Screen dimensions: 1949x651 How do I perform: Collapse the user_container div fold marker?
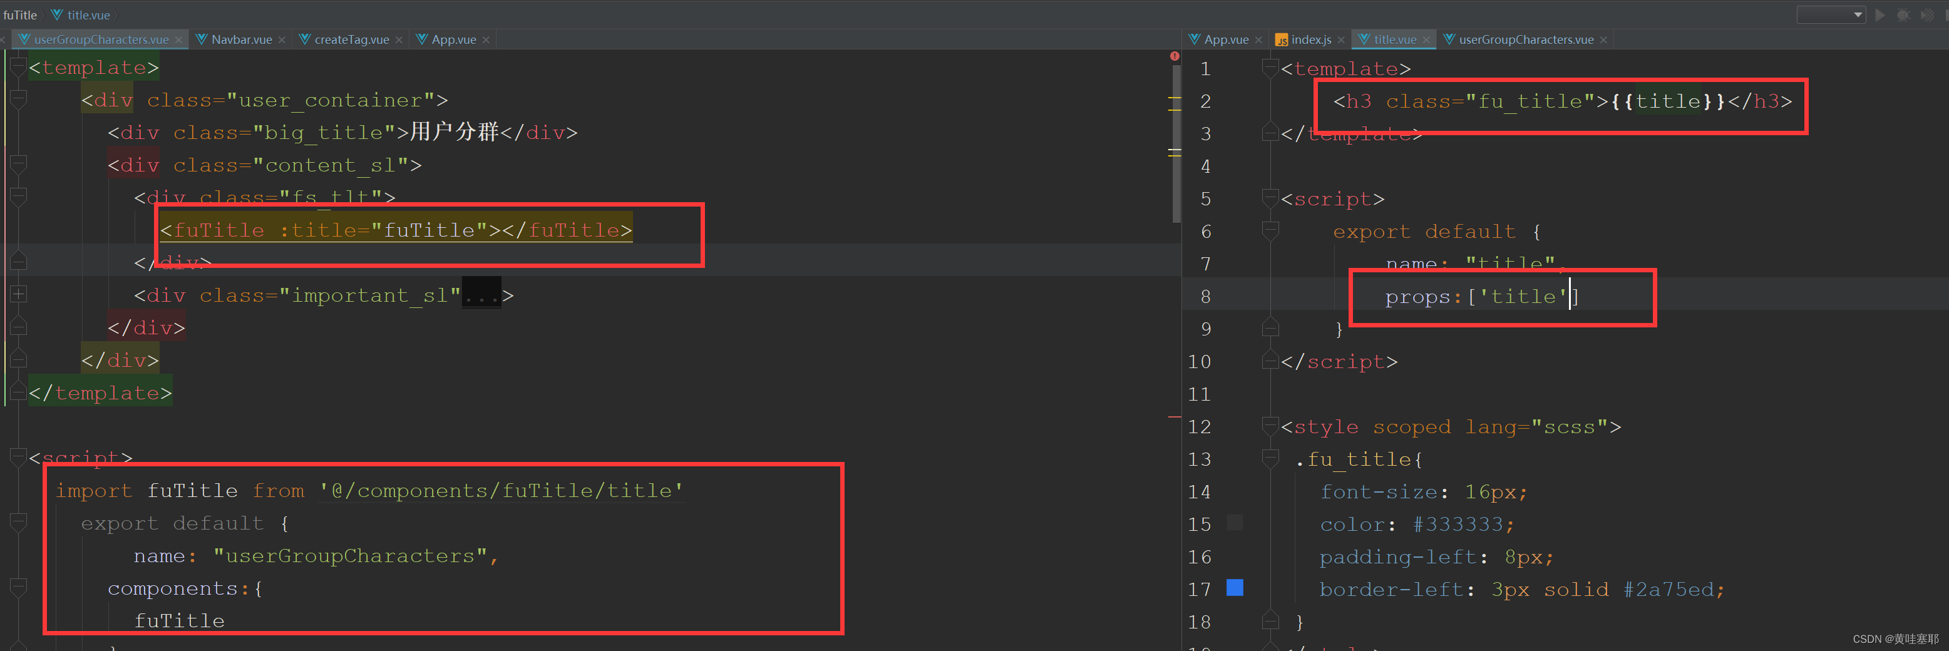tap(19, 99)
